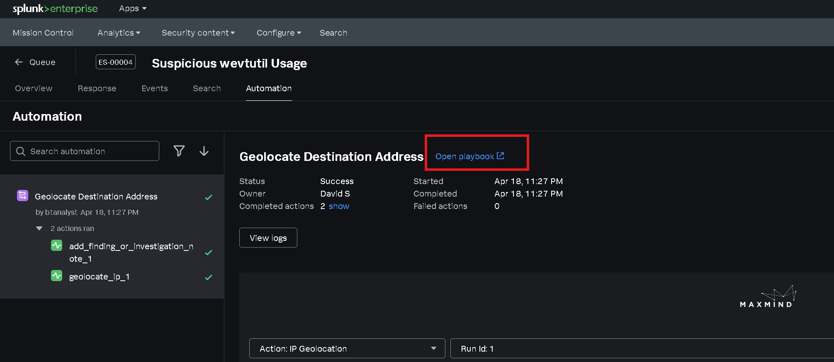This screenshot has height=362, width=834.
Task: Click the purple playbook icon
Action: pos(22,195)
